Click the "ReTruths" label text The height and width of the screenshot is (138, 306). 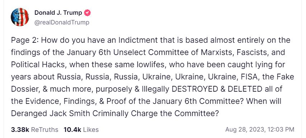coord(45,130)
